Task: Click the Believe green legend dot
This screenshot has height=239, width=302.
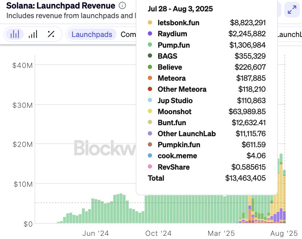Action: [150, 67]
